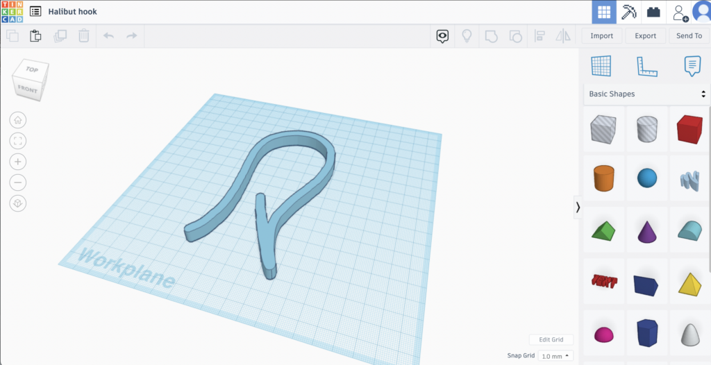The height and width of the screenshot is (365, 711).
Task: Click the Tinkercad logo
Action: pos(12,12)
